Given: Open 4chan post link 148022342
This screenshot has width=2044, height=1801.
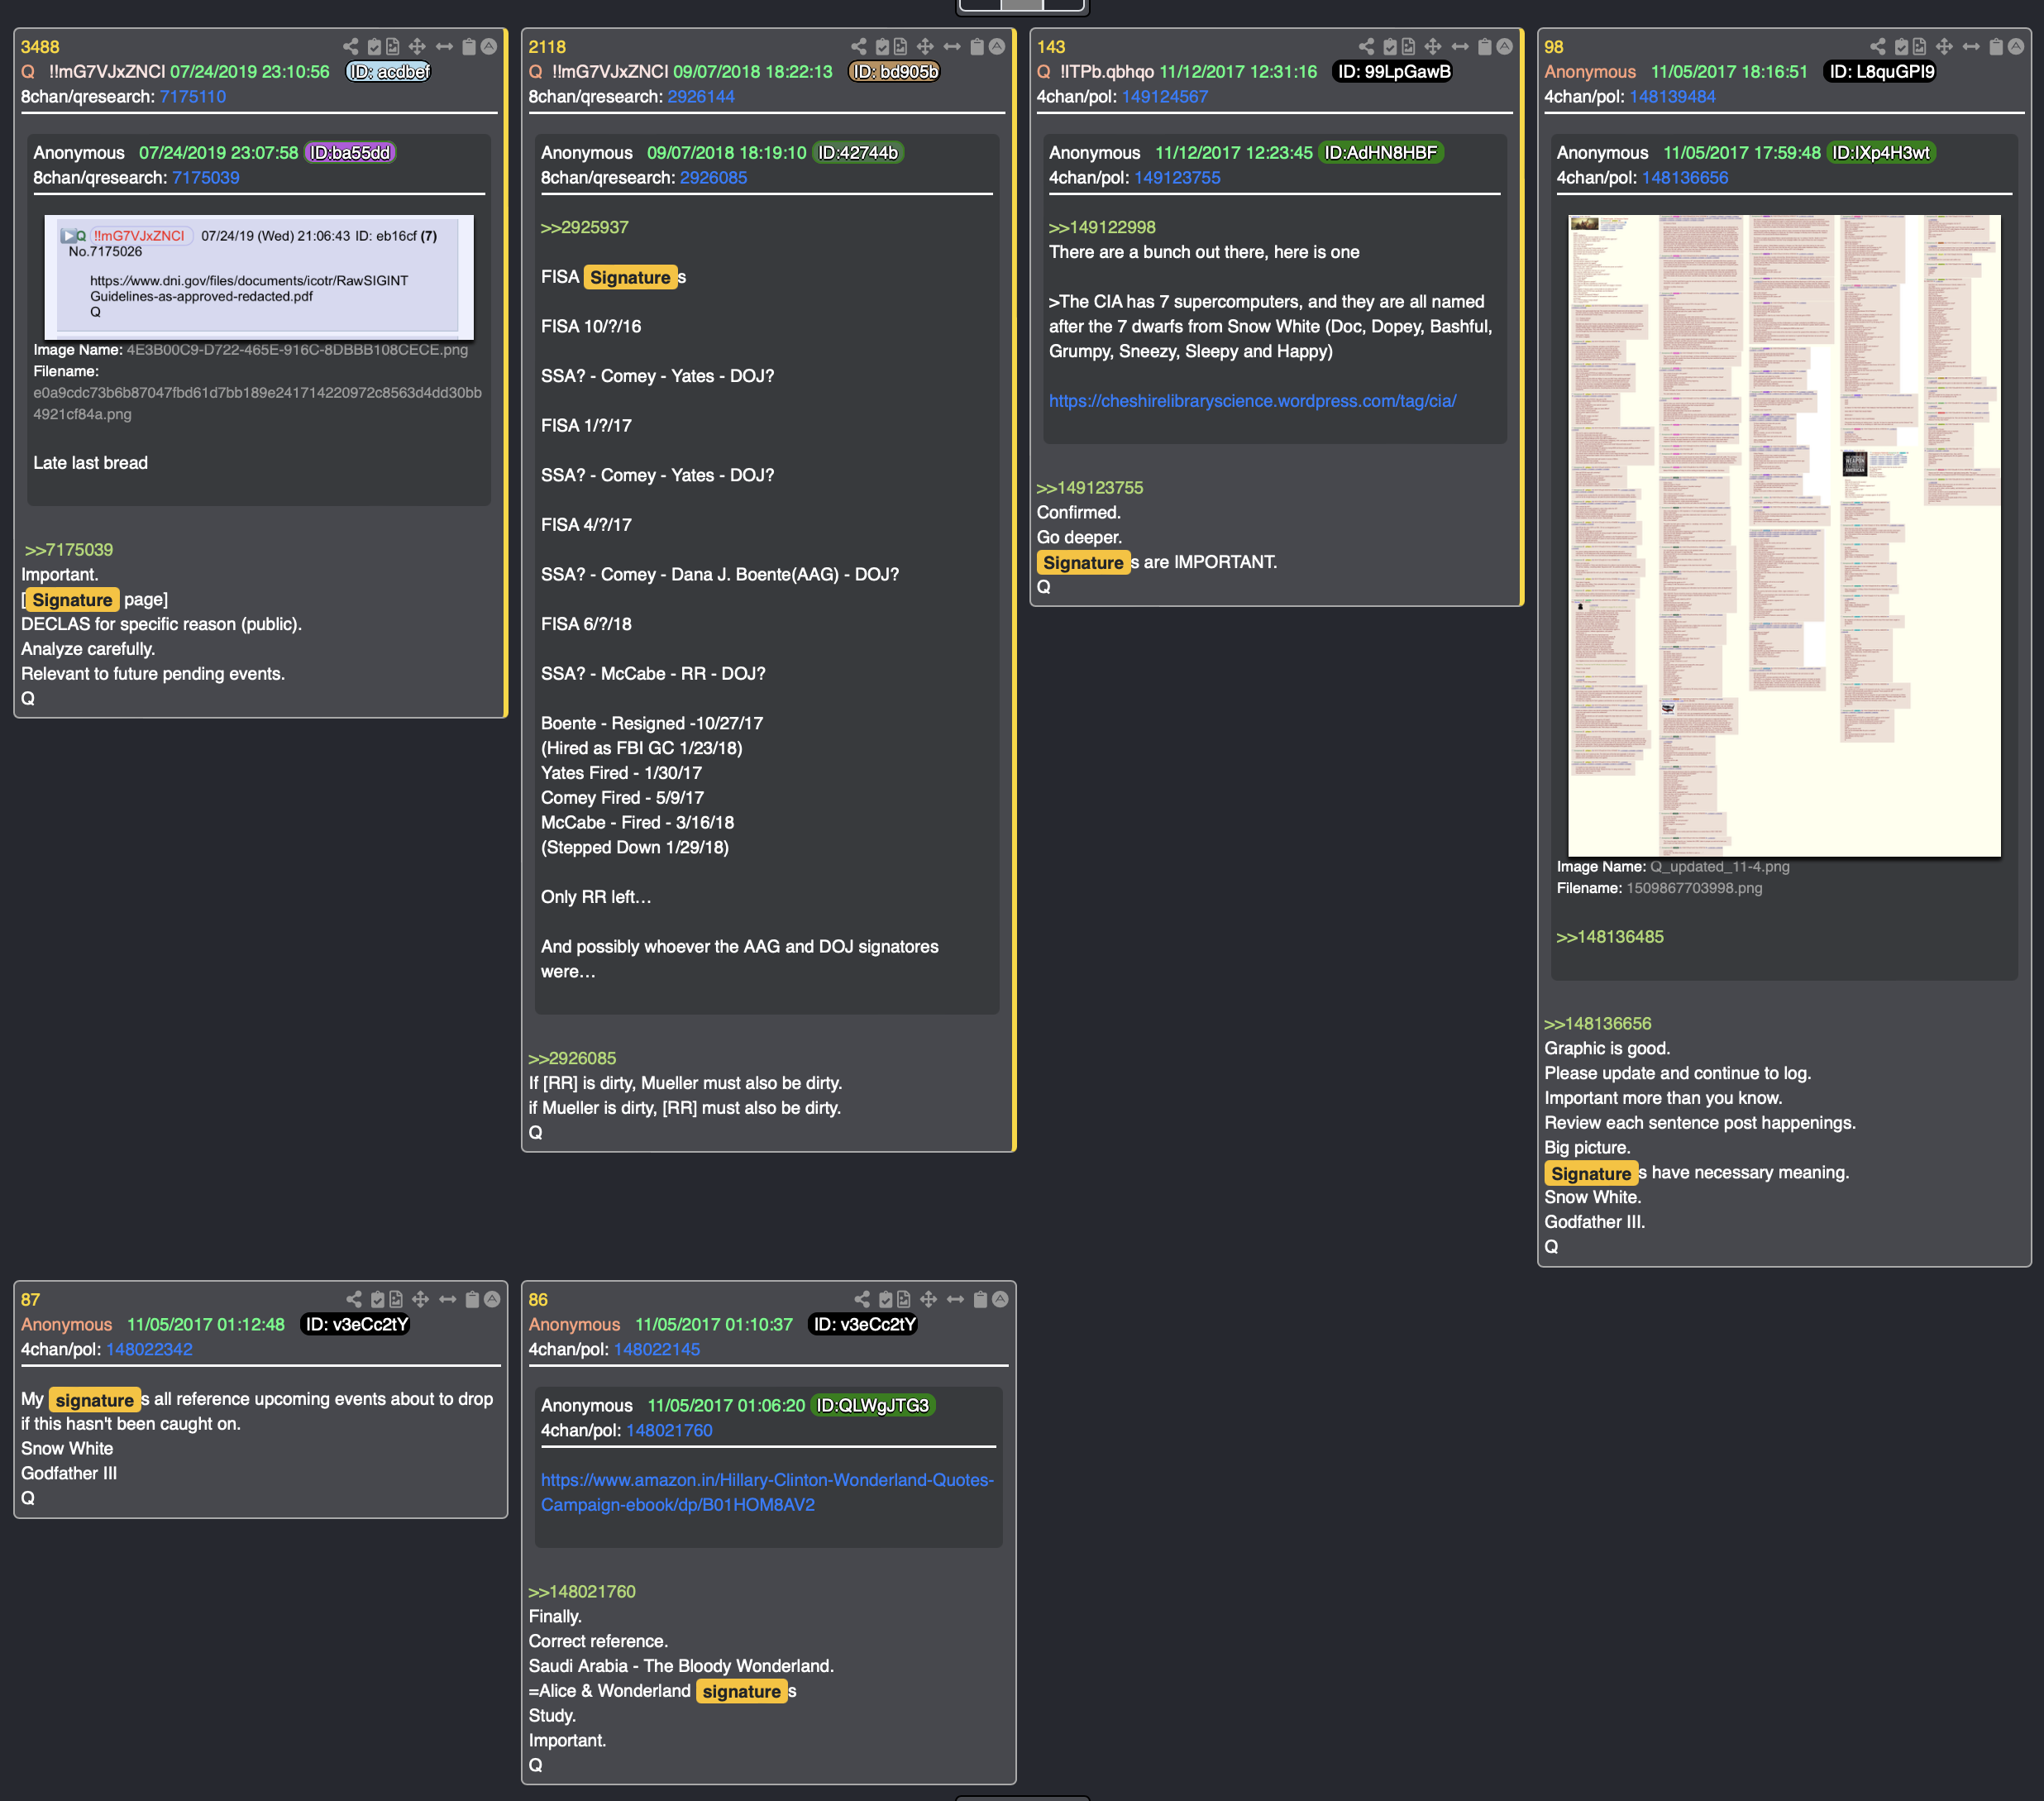Looking at the screenshot, I should point(150,1349).
